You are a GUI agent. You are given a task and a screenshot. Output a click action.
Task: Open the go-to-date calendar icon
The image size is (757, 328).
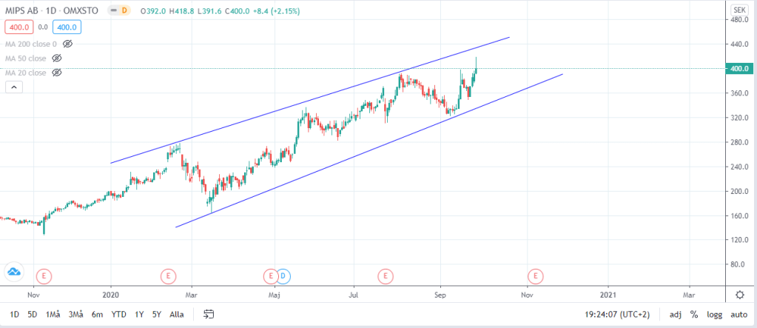coord(209,314)
